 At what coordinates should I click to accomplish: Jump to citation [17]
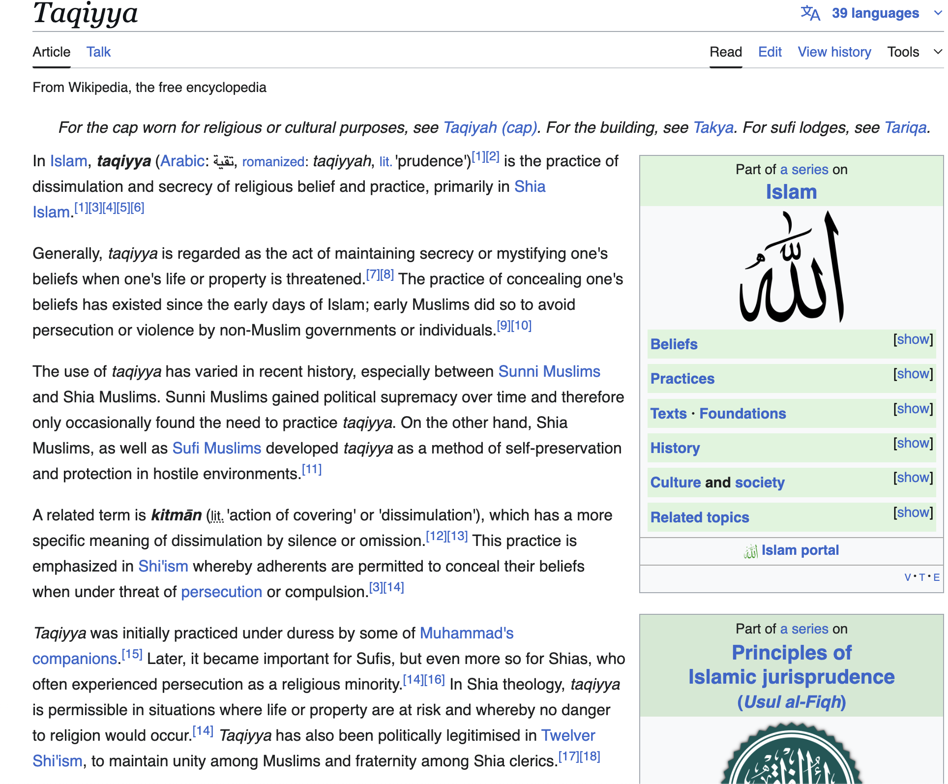point(569,756)
